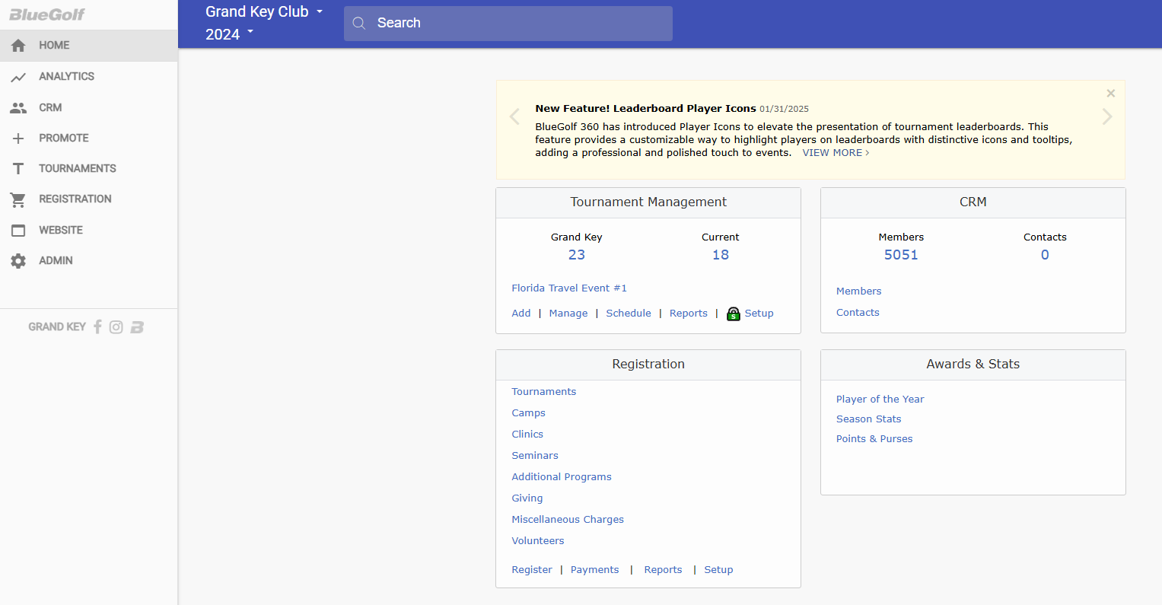The width and height of the screenshot is (1162, 605).
Task: Dismiss the New Feature announcement banner
Action: tap(1111, 94)
